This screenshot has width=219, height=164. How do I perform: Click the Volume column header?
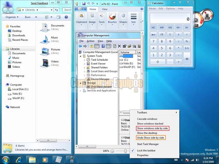(127, 52)
